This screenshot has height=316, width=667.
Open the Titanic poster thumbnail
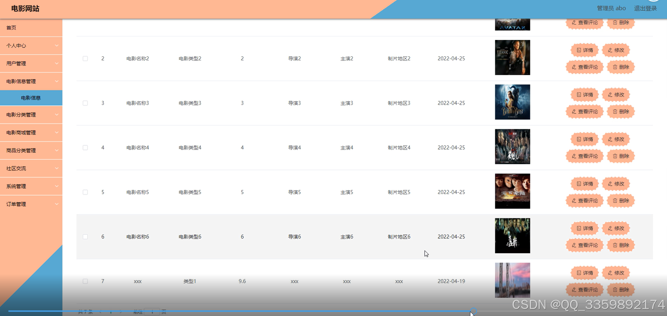pyautogui.click(x=512, y=57)
